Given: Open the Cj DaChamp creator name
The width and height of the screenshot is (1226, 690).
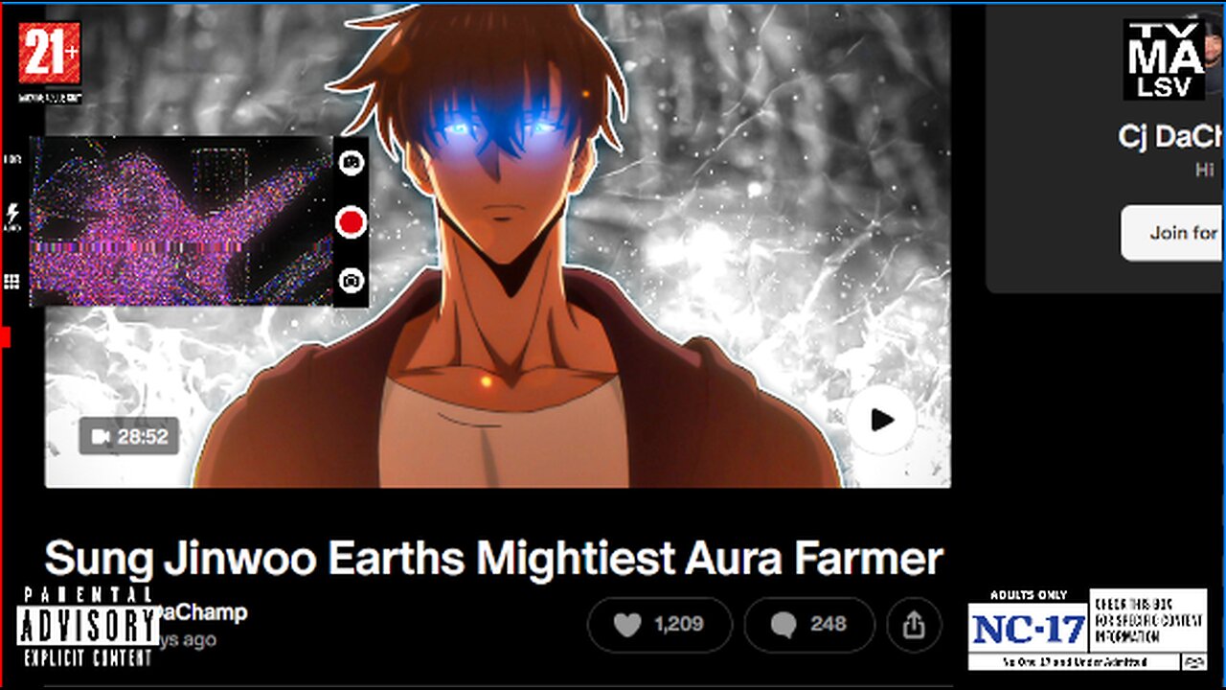Looking at the screenshot, I should point(1171,137).
